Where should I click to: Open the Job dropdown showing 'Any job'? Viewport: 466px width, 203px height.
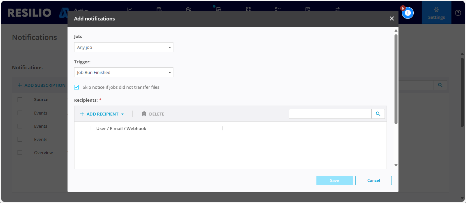pos(123,47)
